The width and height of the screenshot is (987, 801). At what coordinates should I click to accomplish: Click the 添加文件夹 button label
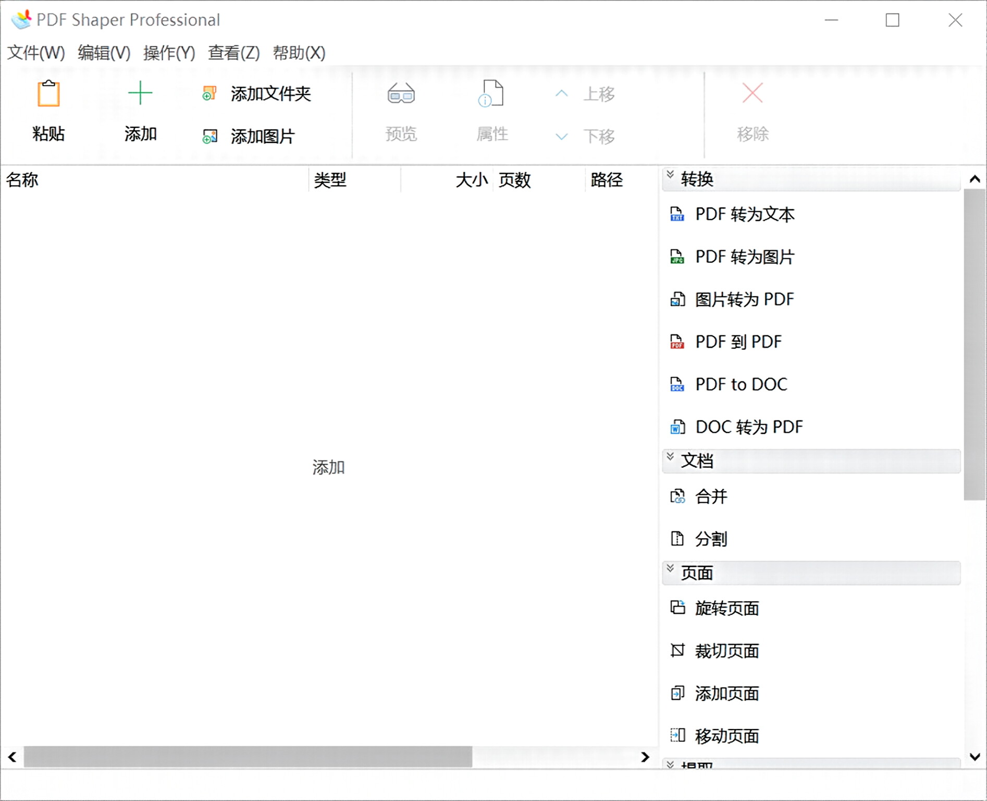pyautogui.click(x=271, y=94)
